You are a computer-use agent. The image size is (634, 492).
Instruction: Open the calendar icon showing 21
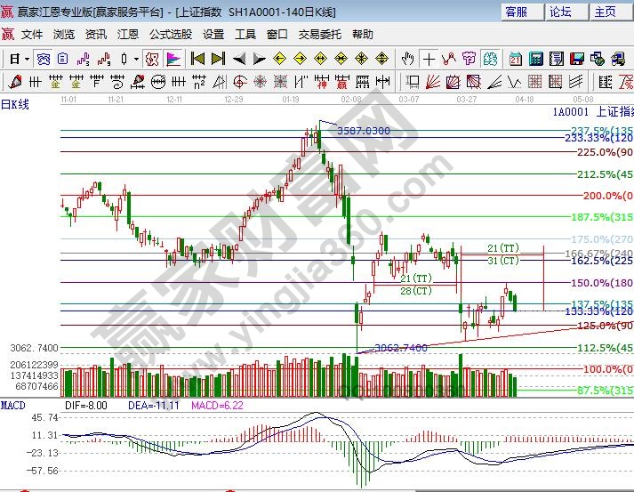click(516, 59)
